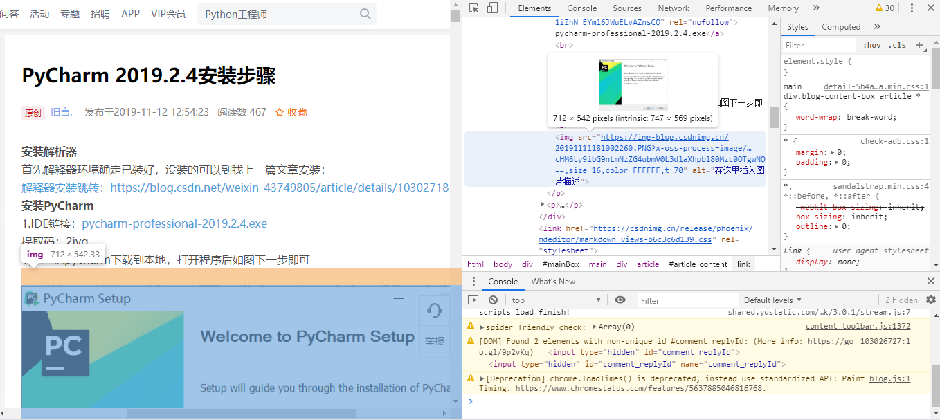Click the author name 旧言.
Screen dimensions: 940x420
click(61, 112)
